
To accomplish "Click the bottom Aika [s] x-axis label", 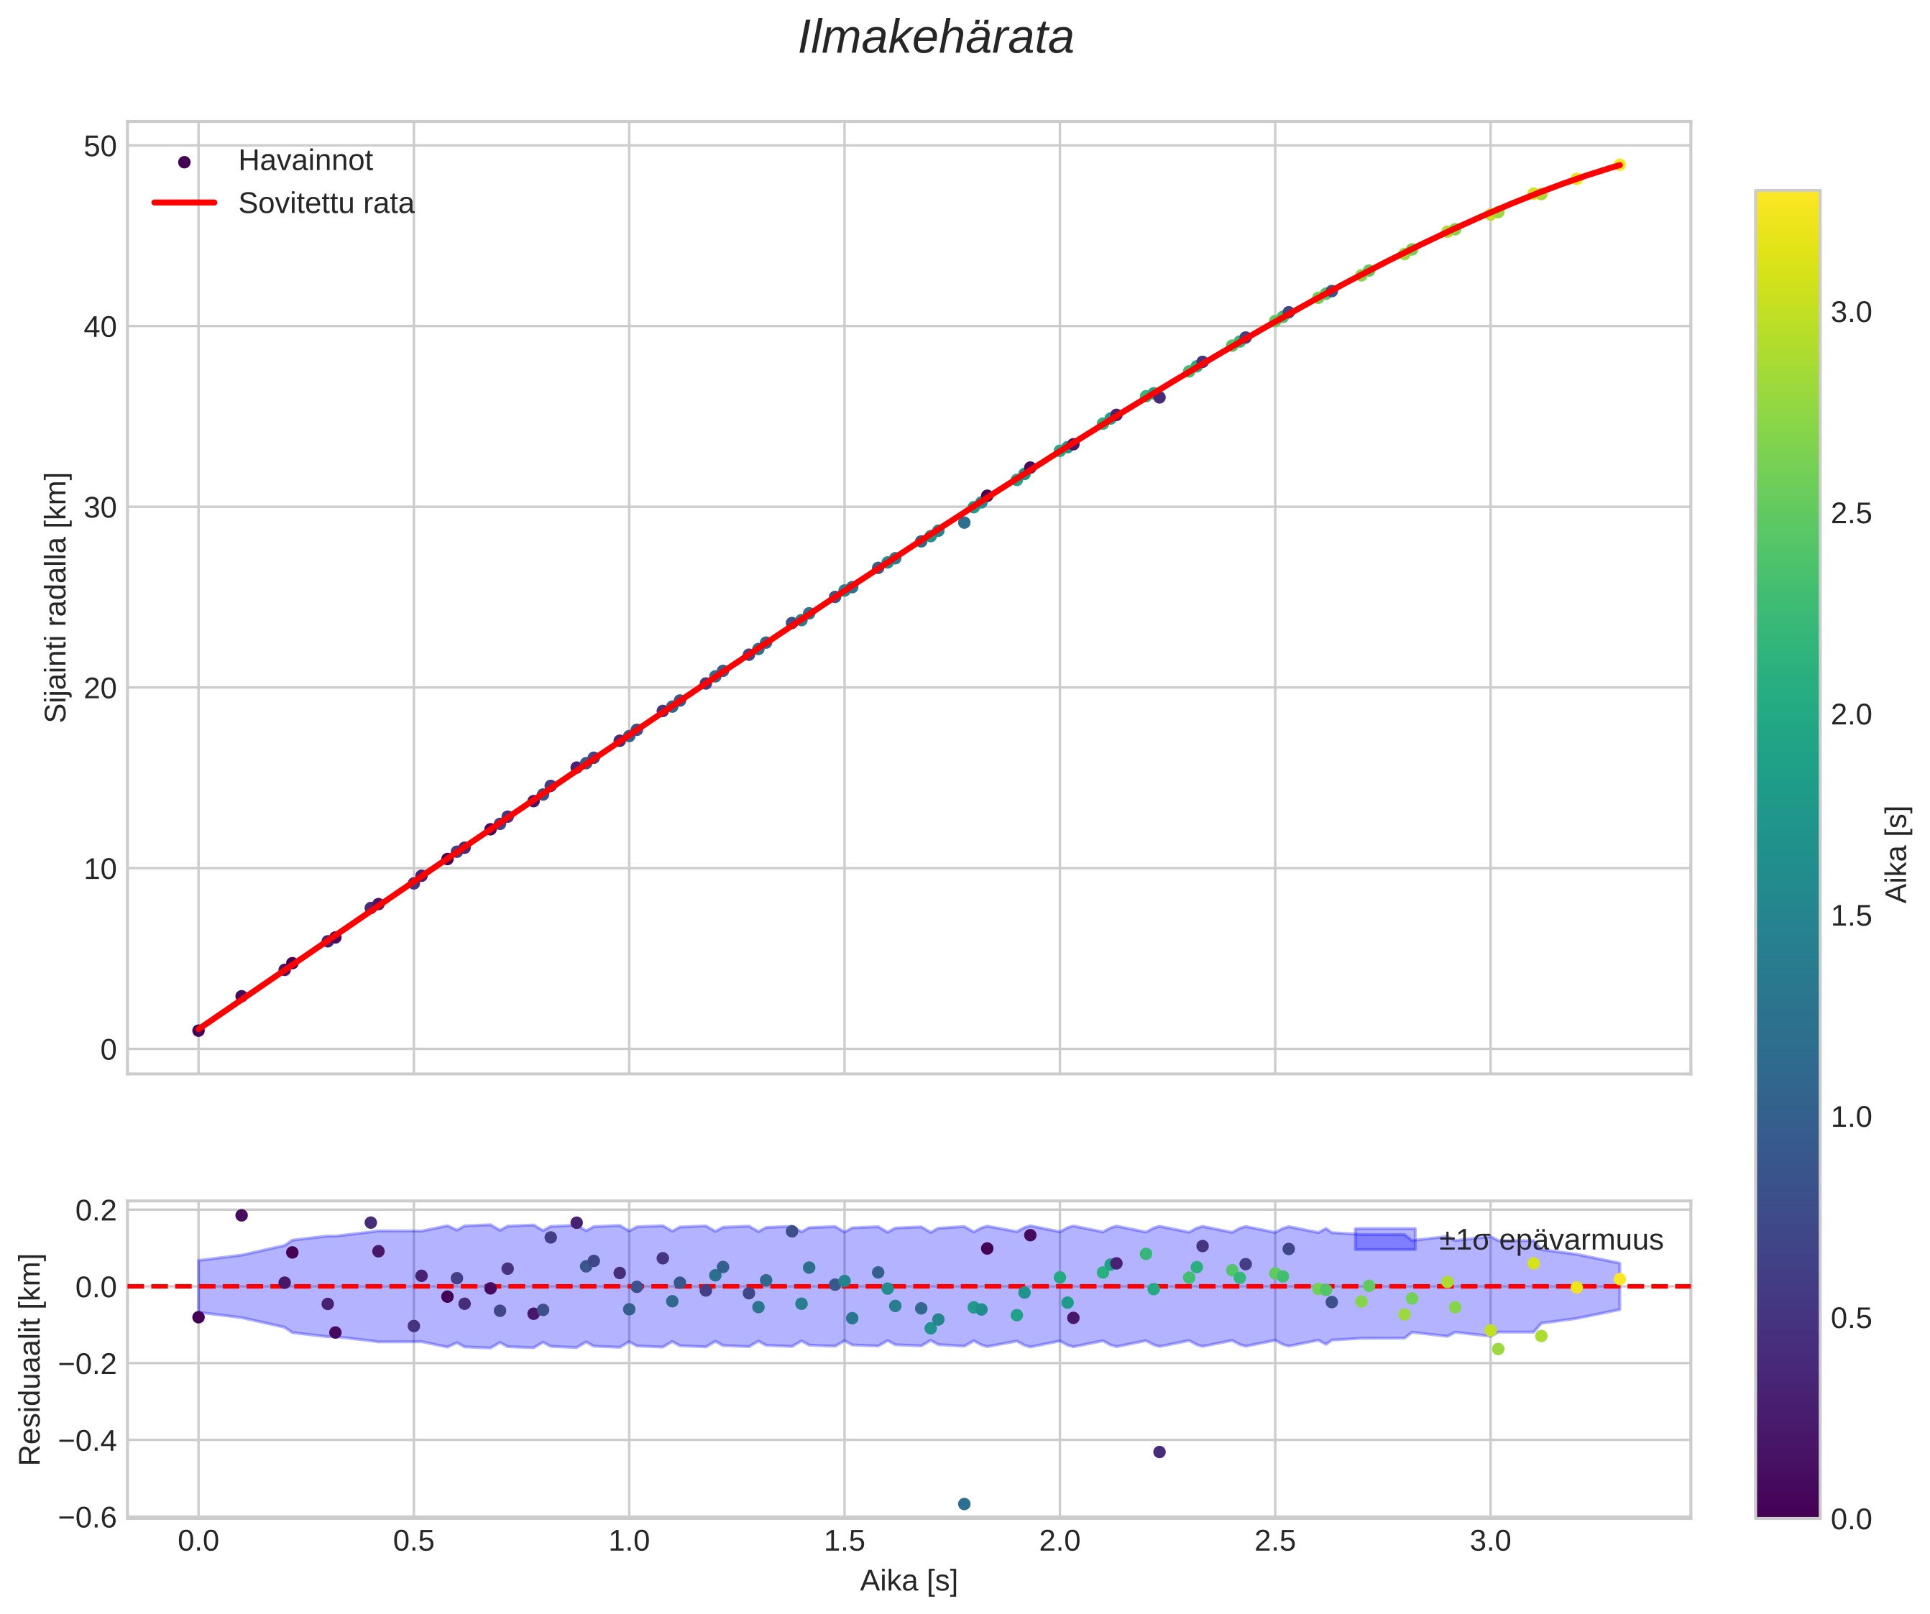I will click(908, 1581).
